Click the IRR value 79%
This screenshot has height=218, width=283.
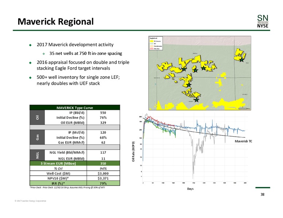point(103,183)
